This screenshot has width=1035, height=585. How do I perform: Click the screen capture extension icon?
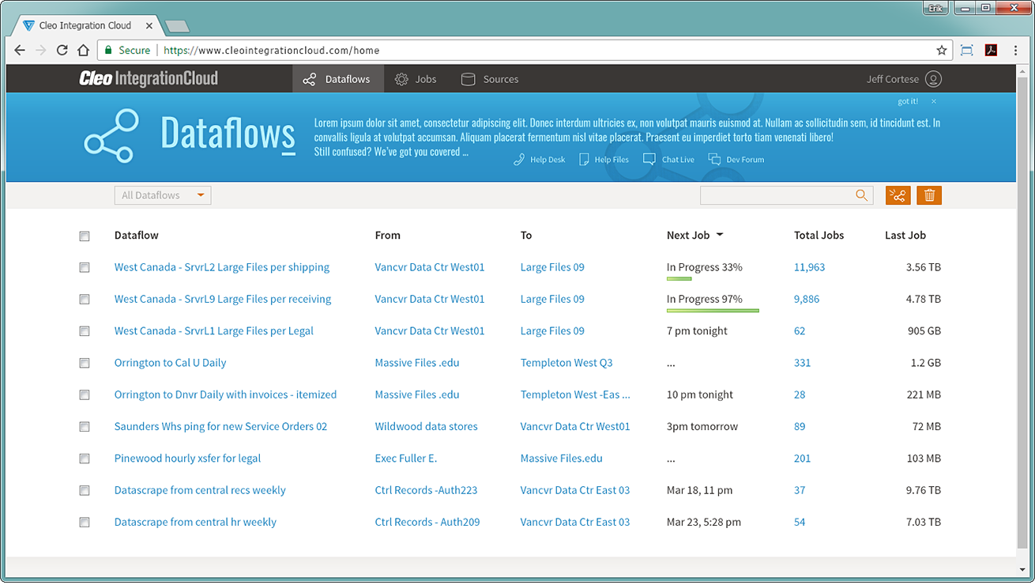(x=966, y=50)
